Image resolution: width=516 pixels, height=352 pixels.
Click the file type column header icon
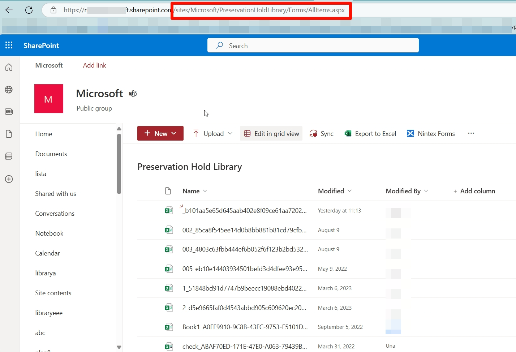tap(168, 191)
